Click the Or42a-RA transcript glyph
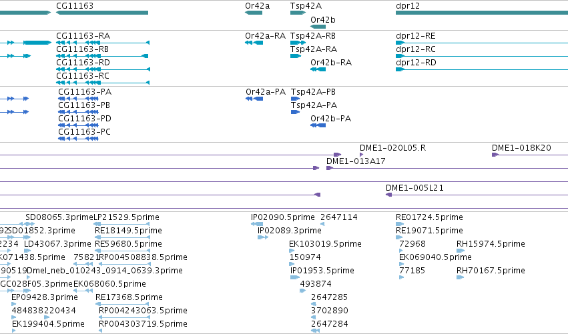 pyautogui.click(x=254, y=43)
